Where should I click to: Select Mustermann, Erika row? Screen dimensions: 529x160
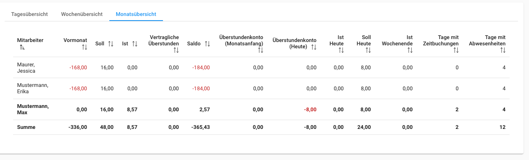point(261,89)
